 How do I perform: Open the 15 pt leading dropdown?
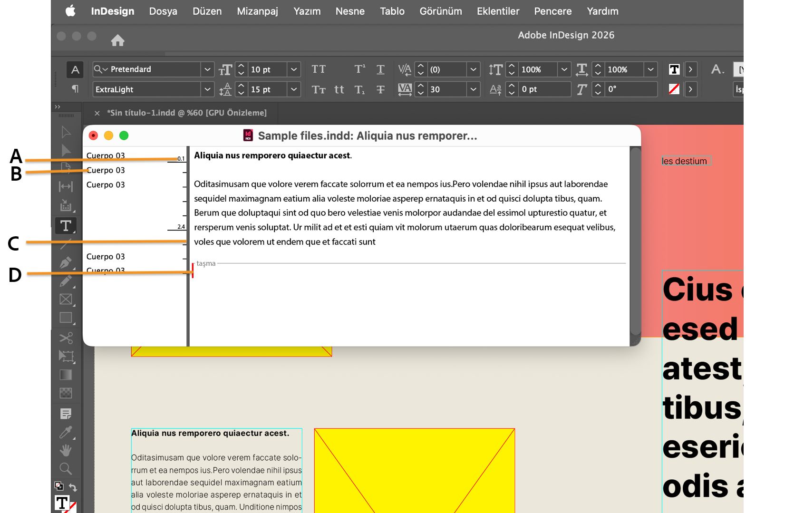pos(294,89)
